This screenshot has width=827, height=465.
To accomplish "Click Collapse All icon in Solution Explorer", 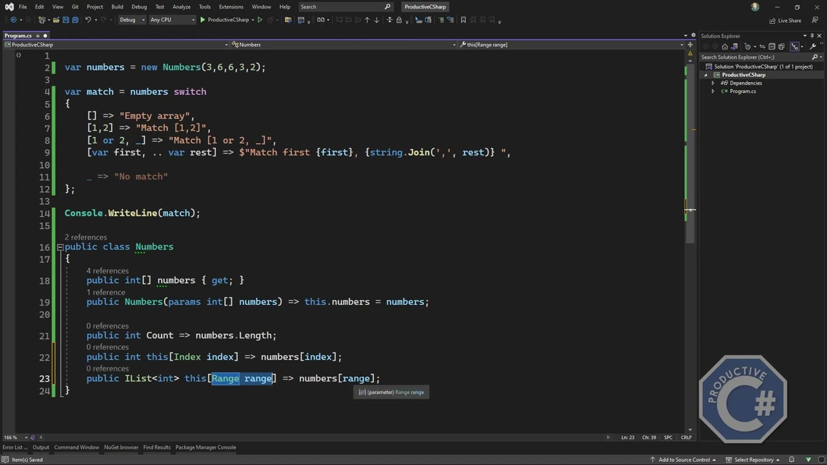I will tap(772, 46).
